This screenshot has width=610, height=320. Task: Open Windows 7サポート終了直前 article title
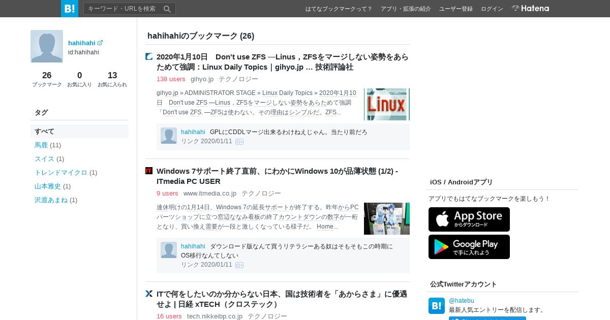pos(277,176)
